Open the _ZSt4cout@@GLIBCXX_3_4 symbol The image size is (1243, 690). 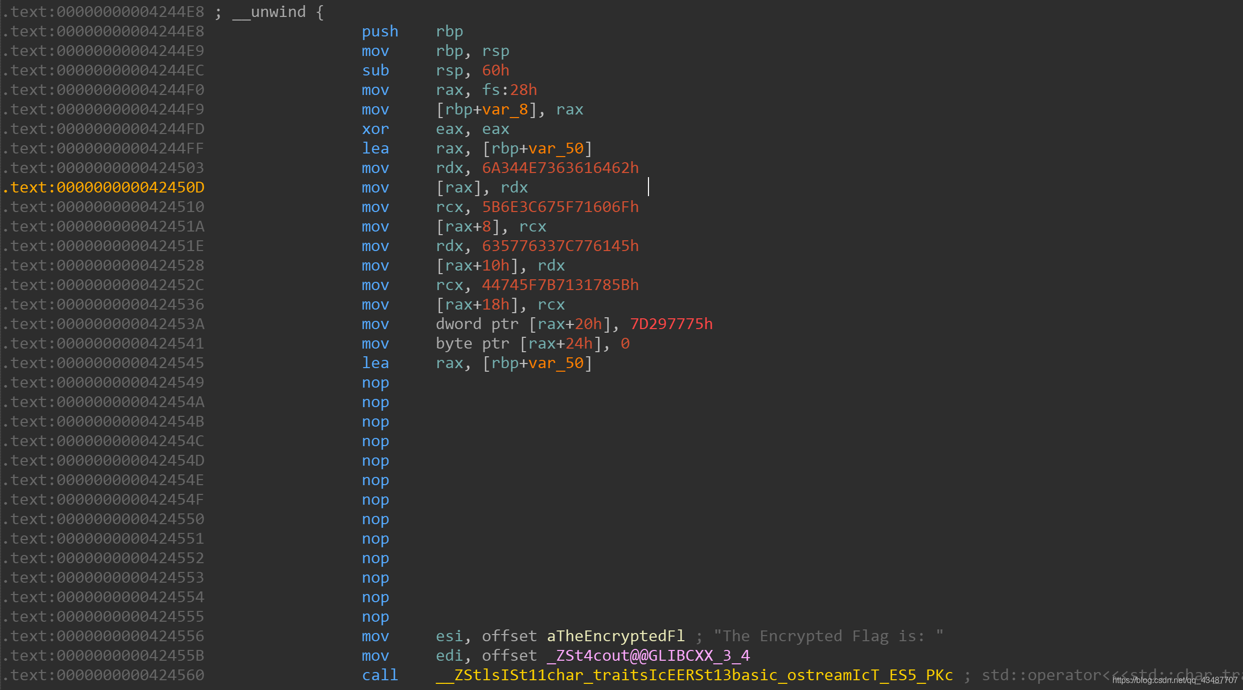(x=648, y=656)
